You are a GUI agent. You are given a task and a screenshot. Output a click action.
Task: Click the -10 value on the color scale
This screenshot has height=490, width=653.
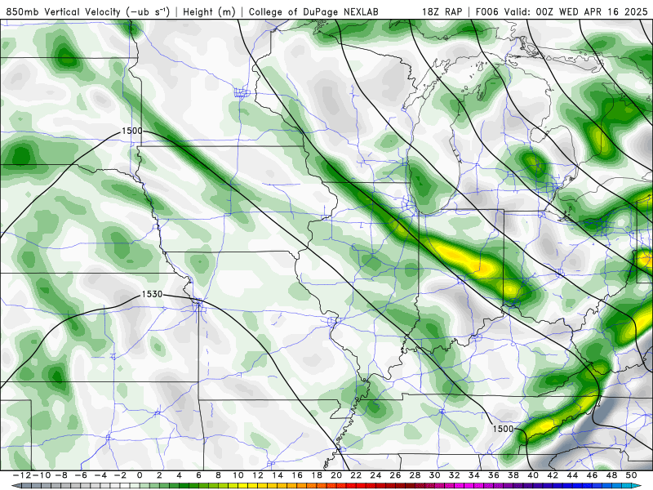41,475
